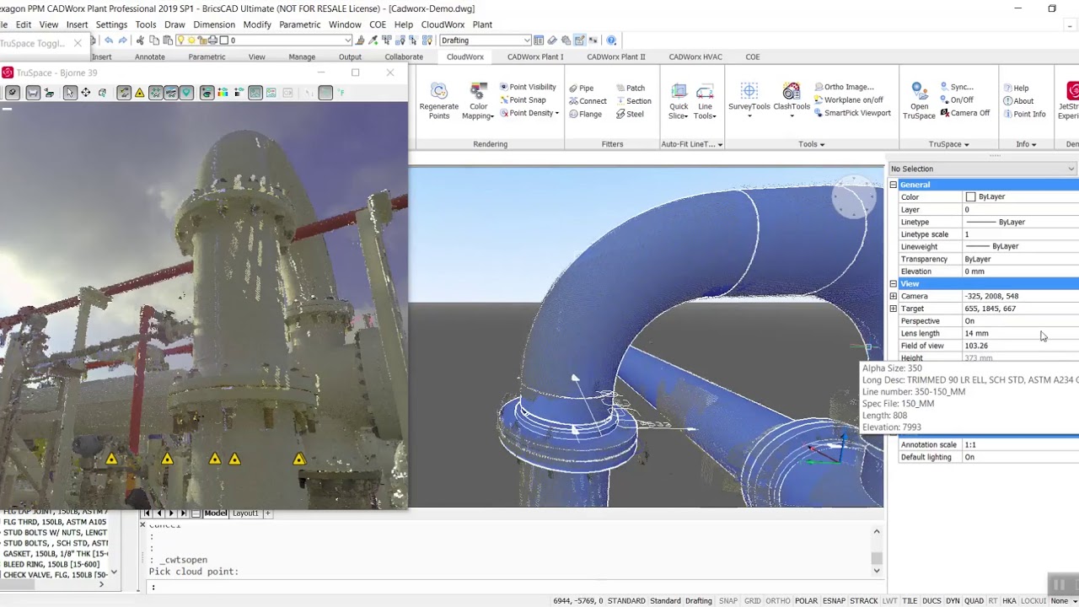1079x607 pixels.
Task: Click the About icon in Info panel
Action: tap(1007, 101)
